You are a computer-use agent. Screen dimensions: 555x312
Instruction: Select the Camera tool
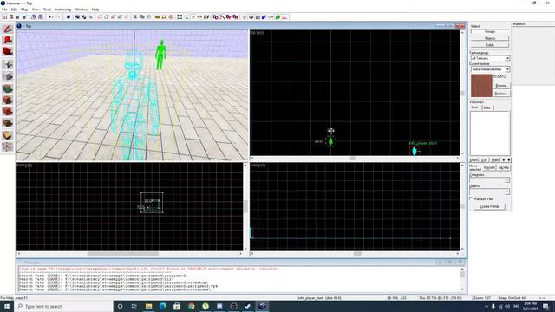pos(8,52)
